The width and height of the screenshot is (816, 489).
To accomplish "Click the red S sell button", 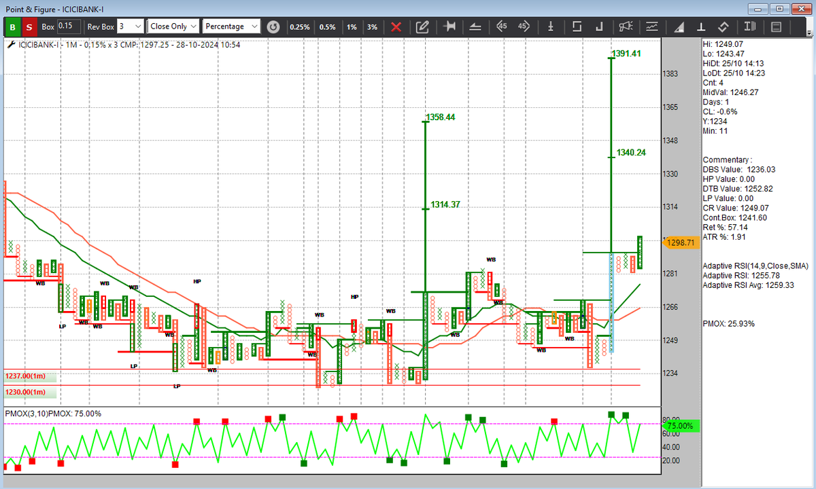I will (x=29, y=26).
